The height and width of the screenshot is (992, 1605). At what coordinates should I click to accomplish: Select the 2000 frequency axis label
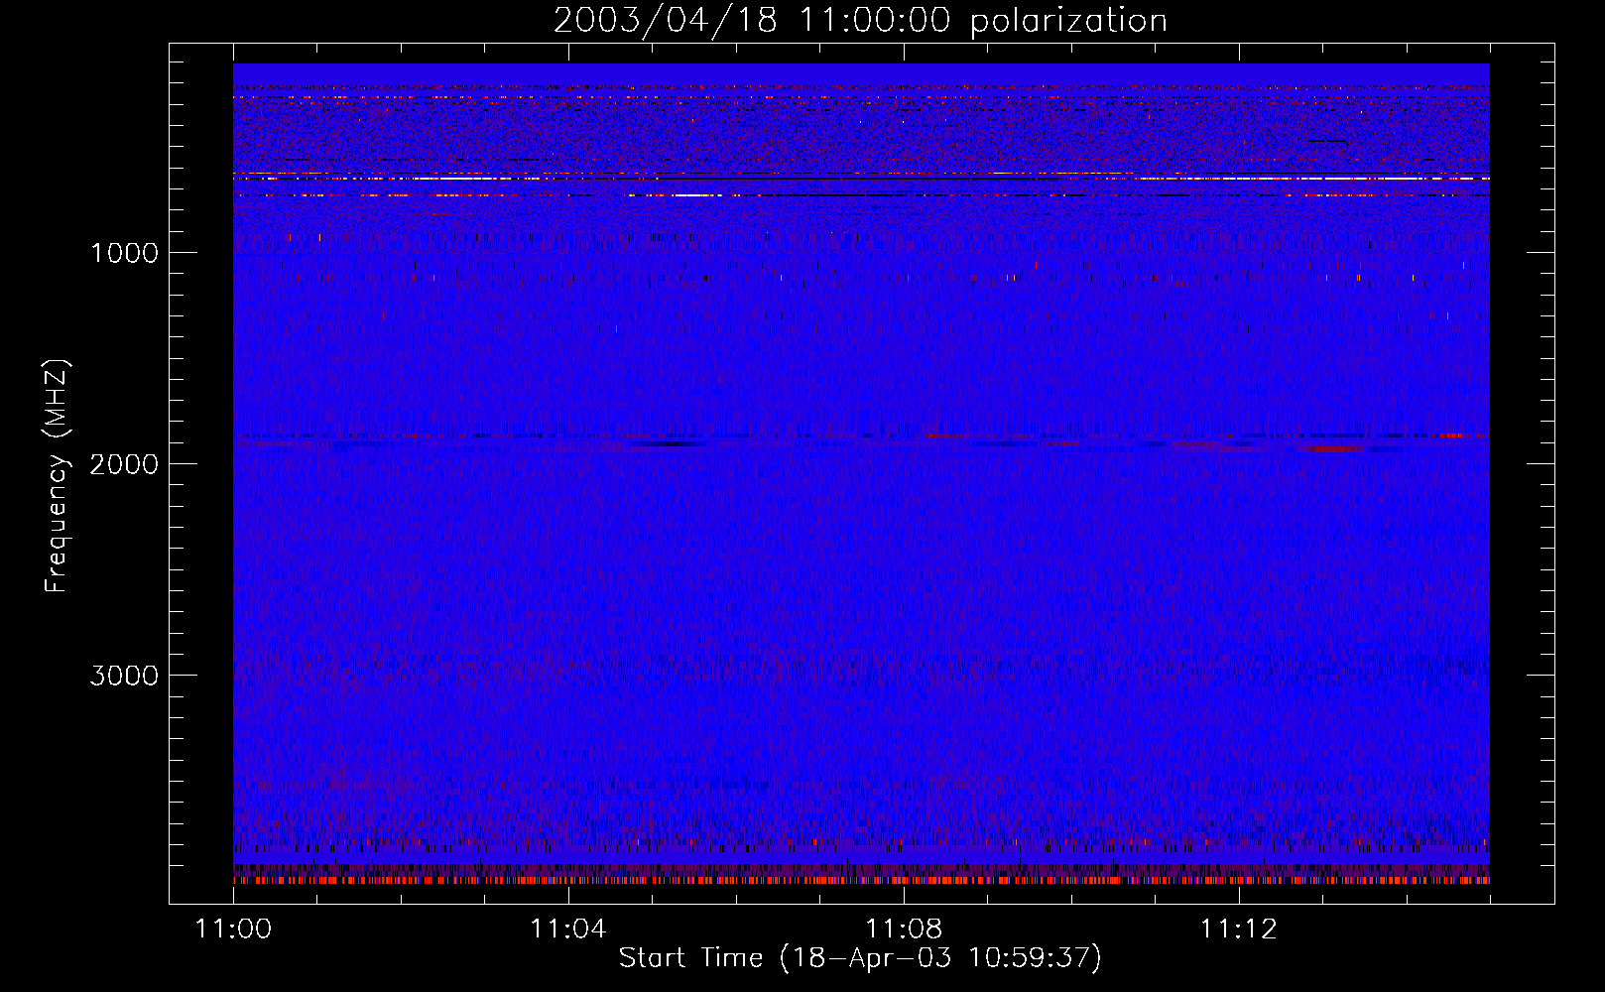point(124,464)
